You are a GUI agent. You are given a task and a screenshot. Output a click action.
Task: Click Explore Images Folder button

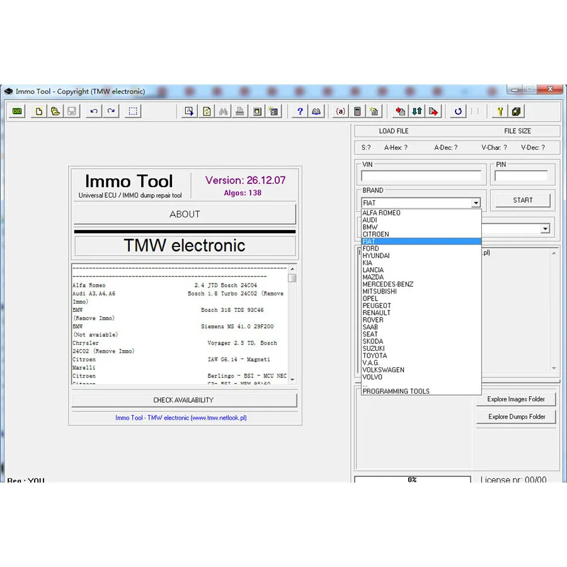[x=516, y=399]
